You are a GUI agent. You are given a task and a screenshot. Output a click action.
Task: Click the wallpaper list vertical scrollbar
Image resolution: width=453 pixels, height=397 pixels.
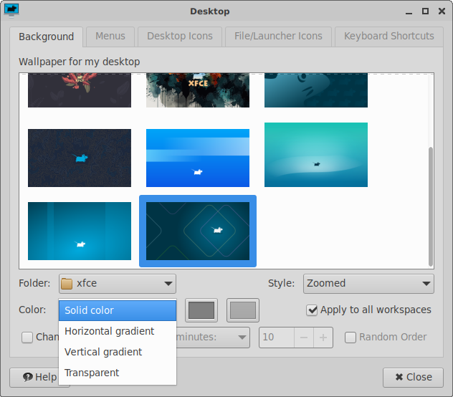click(431, 206)
